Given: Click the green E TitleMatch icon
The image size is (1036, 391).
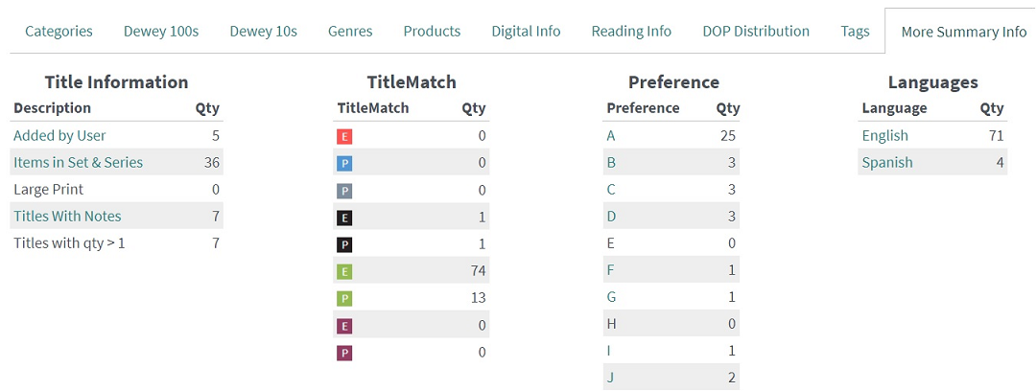Looking at the screenshot, I should click(x=343, y=271).
